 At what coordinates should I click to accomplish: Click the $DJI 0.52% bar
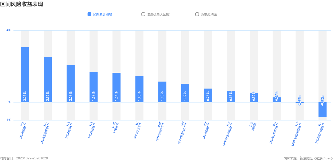point(254,98)
